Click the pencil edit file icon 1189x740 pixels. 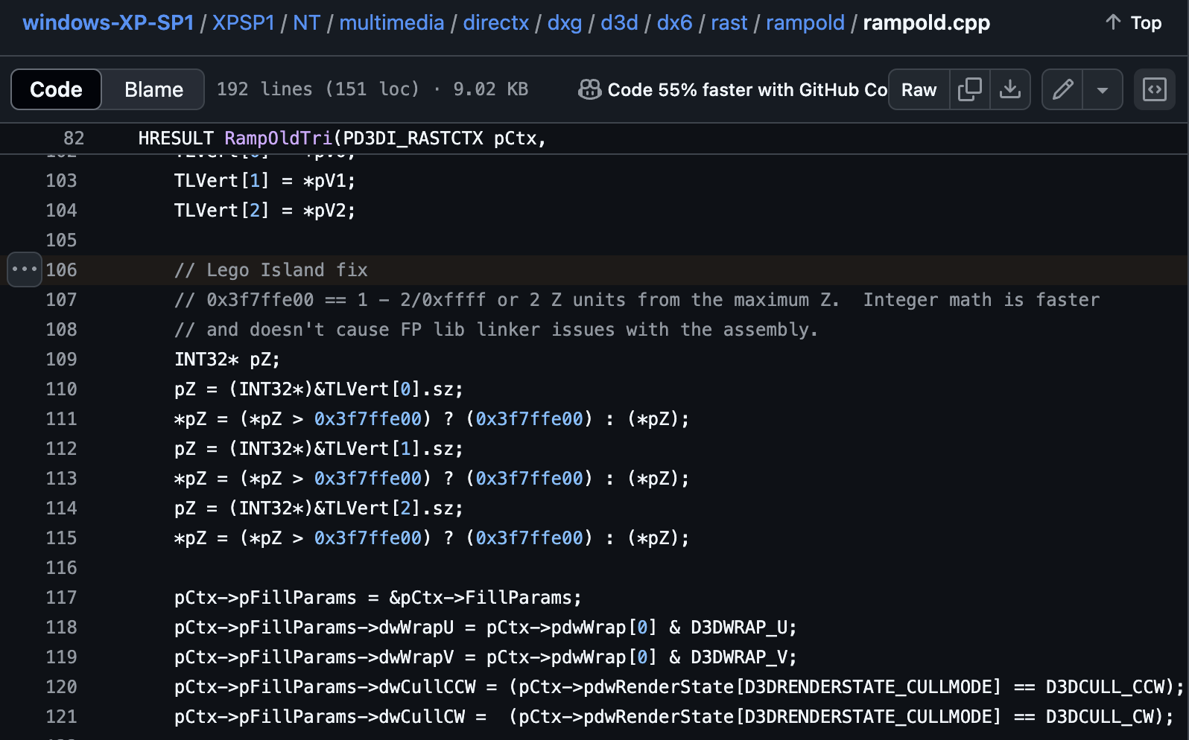click(x=1062, y=90)
